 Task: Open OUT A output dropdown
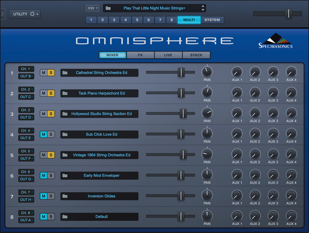point(26,220)
